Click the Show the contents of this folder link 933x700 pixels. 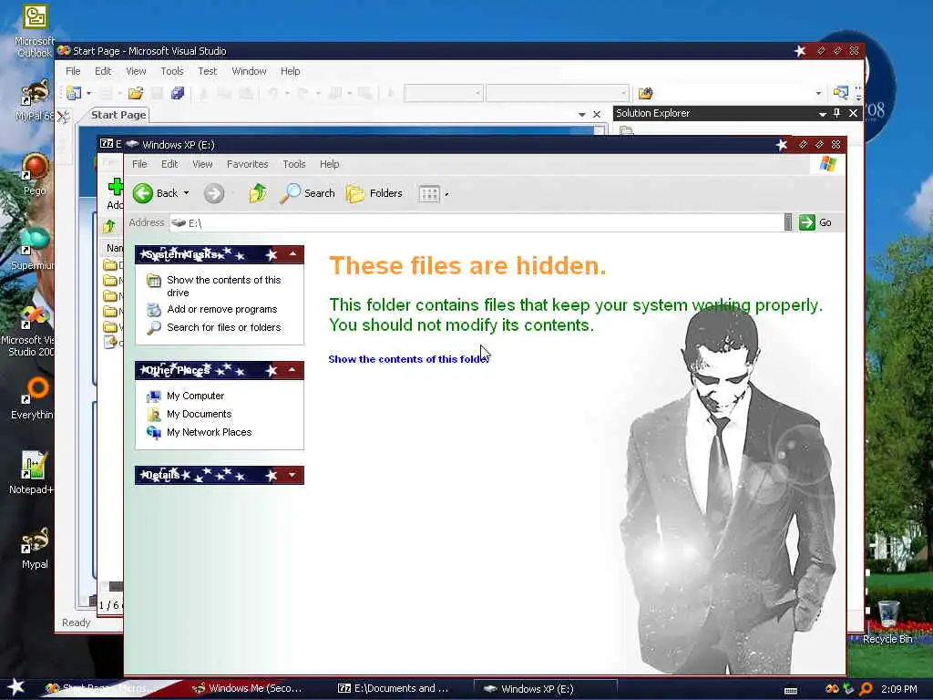[409, 359]
